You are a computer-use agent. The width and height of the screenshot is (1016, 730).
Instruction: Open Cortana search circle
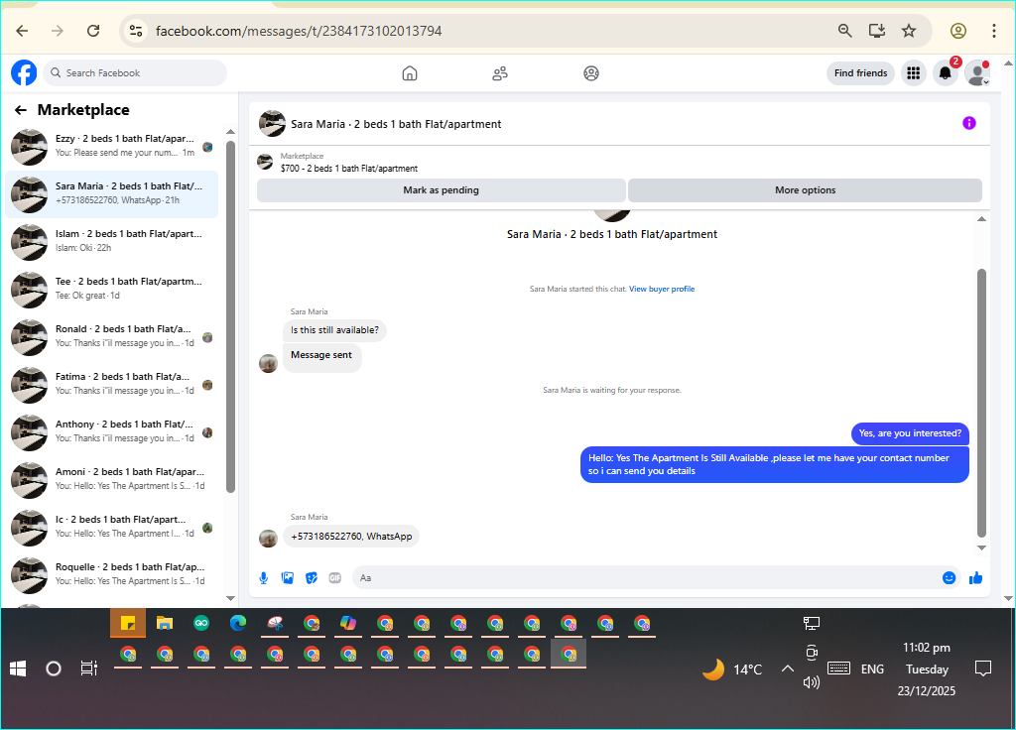pos(54,669)
